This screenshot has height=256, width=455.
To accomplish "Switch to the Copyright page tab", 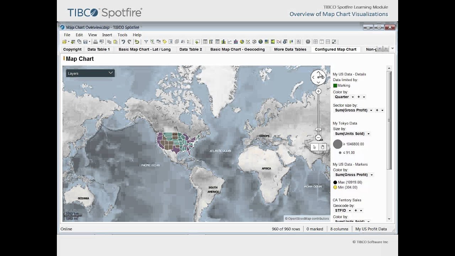I will (72, 49).
